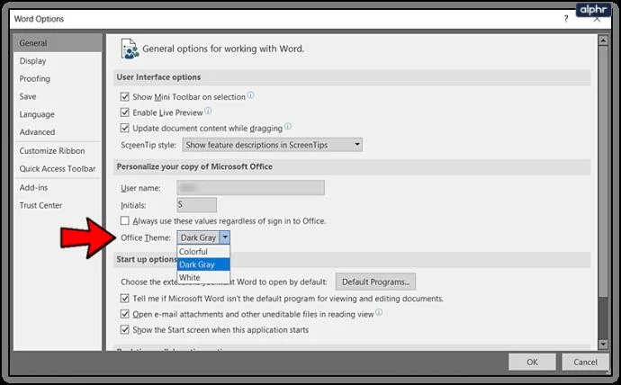
Task: Click info icon after Update document content
Action: (x=288, y=127)
